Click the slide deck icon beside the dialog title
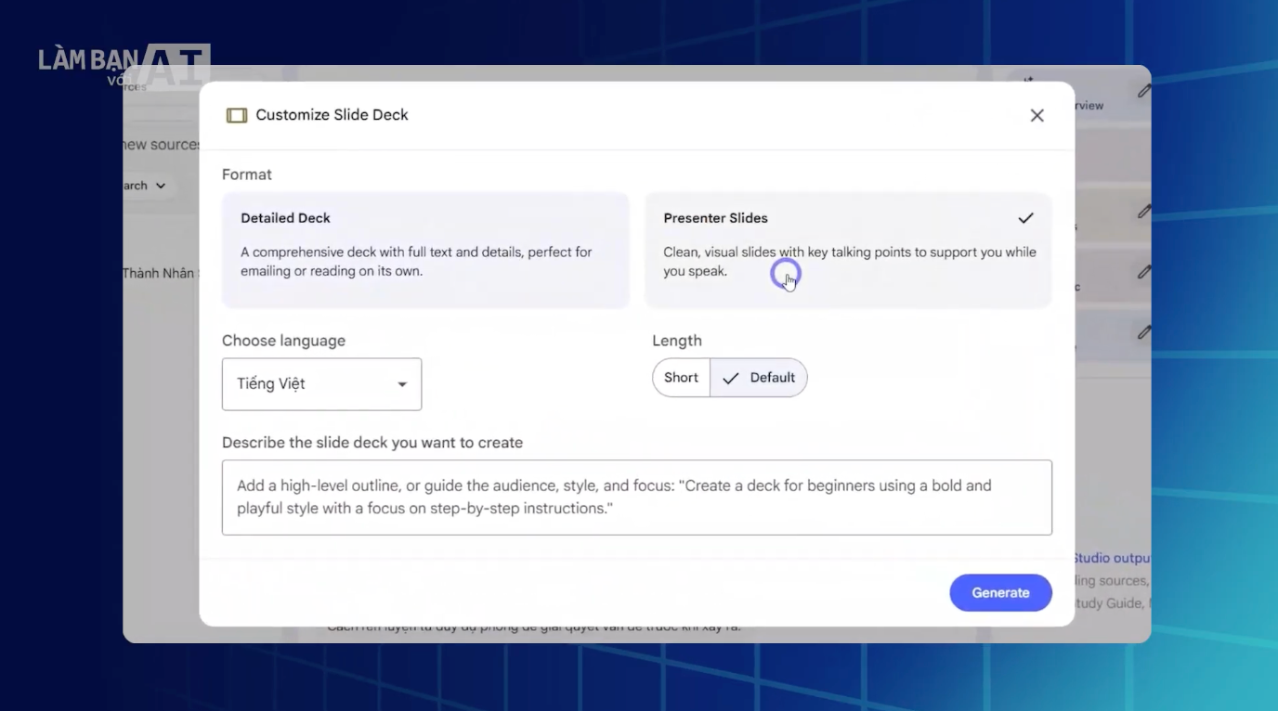Image resolution: width=1278 pixels, height=711 pixels. click(237, 115)
